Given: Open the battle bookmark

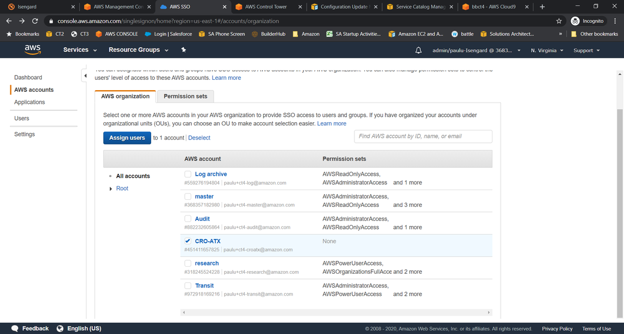Looking at the screenshot, I should [x=463, y=34].
